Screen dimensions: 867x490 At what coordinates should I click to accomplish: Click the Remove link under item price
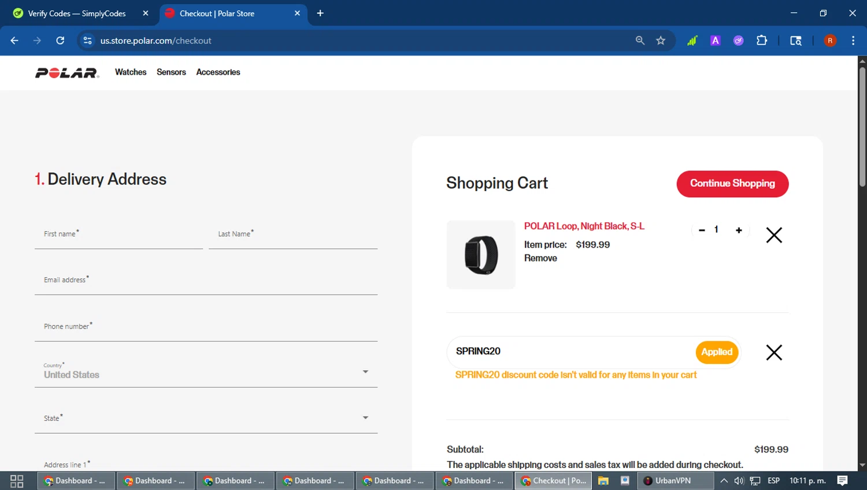(x=540, y=259)
